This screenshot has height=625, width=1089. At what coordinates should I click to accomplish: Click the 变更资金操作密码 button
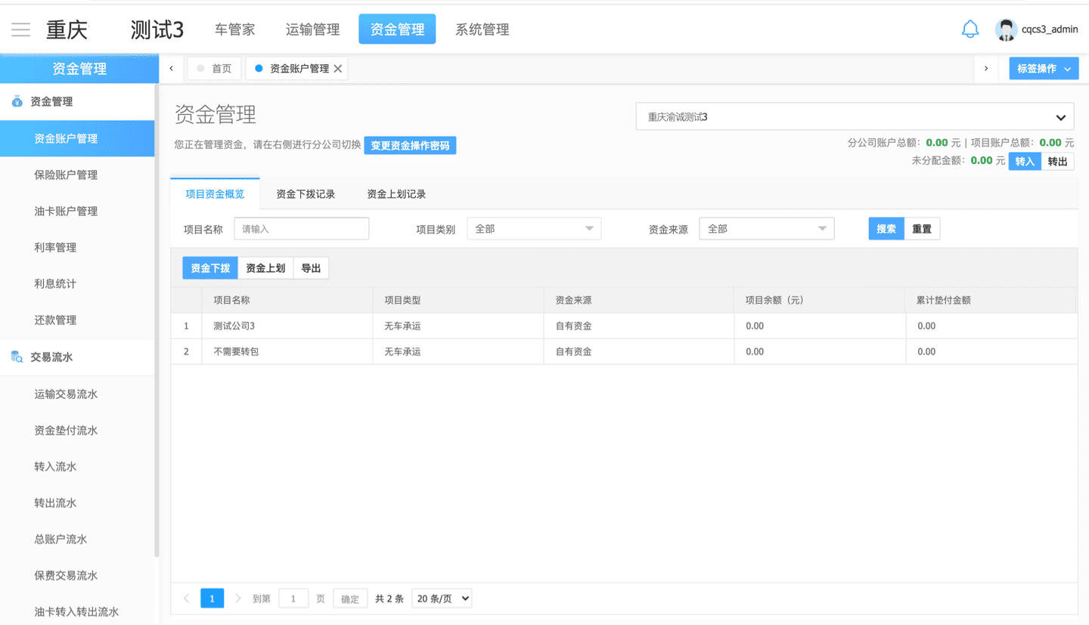410,145
